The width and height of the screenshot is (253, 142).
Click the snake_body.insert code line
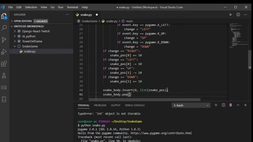[135, 90]
